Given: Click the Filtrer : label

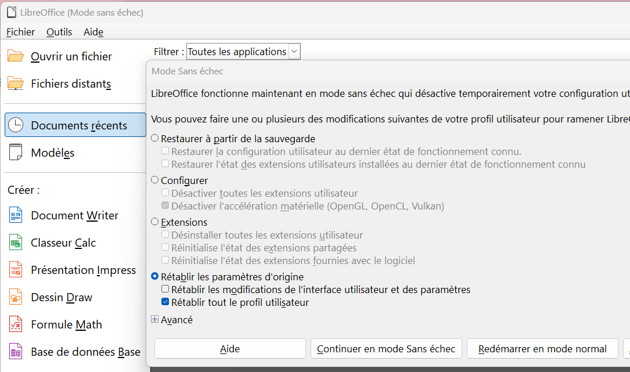Looking at the screenshot, I should click(x=169, y=52).
